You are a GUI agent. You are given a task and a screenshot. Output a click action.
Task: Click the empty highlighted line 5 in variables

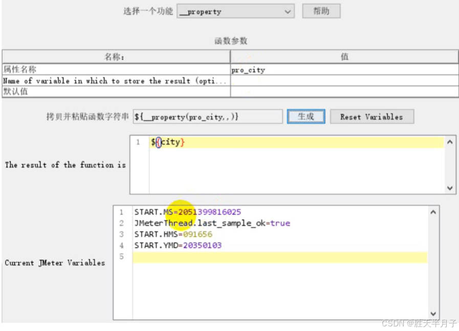pos(280,257)
